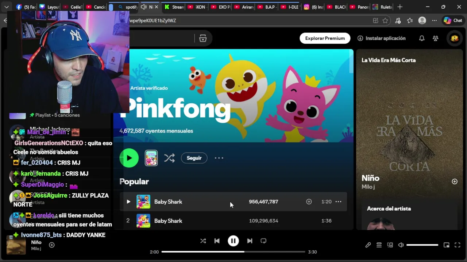This screenshot has height=262, width=467.
Task: Open the connect to a device icon
Action: pos(390,245)
